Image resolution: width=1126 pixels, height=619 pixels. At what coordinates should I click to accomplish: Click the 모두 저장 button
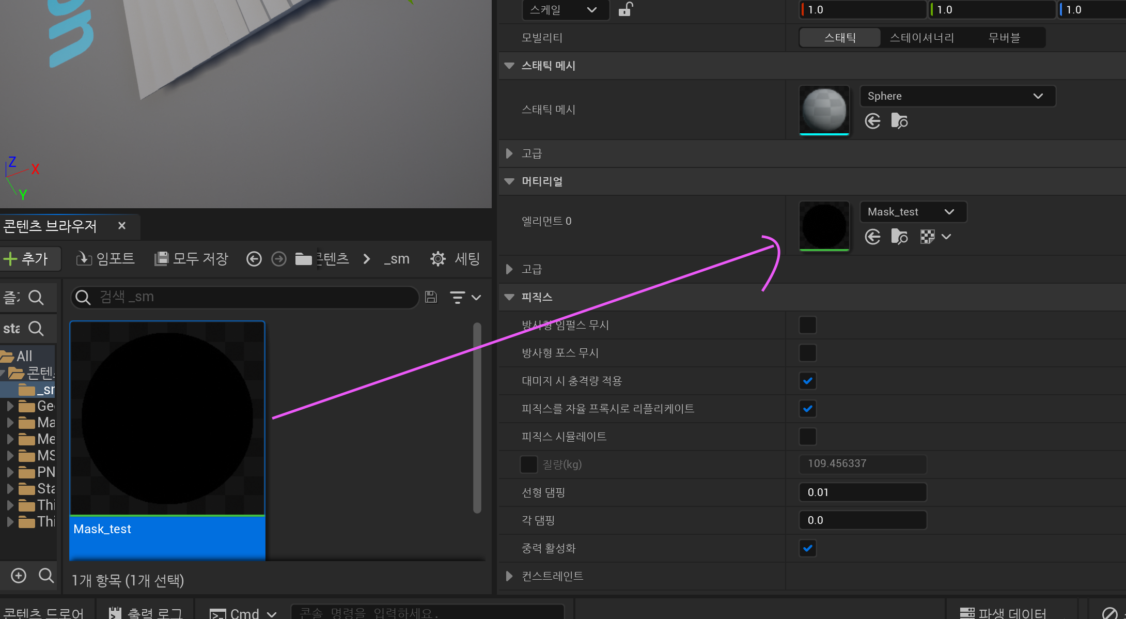[x=192, y=259]
